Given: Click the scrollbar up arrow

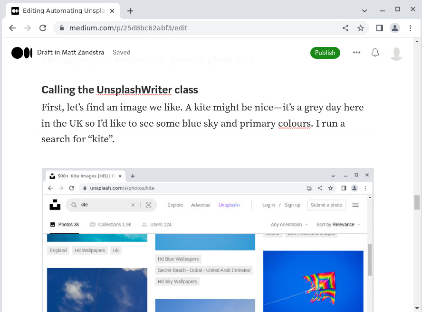Looking at the screenshot, I should 417,41.
